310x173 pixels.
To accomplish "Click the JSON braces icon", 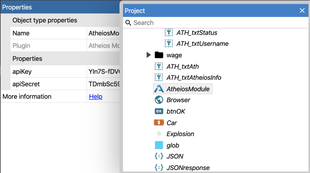I will [x=159, y=156].
